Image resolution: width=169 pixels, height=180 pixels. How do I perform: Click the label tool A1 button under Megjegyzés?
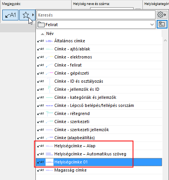(x=10, y=15)
